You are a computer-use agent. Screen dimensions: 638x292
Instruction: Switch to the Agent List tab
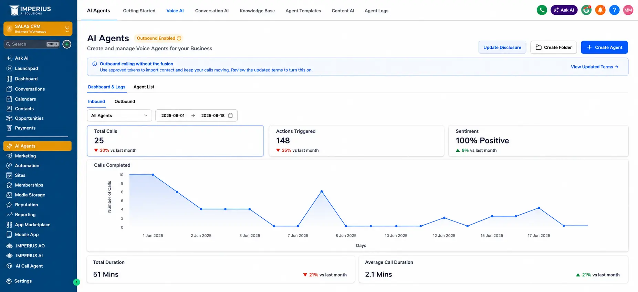pos(144,87)
